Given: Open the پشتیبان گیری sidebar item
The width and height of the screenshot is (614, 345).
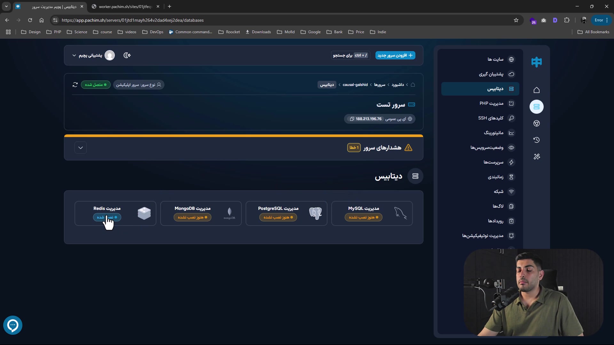Looking at the screenshot, I should coord(480,74).
